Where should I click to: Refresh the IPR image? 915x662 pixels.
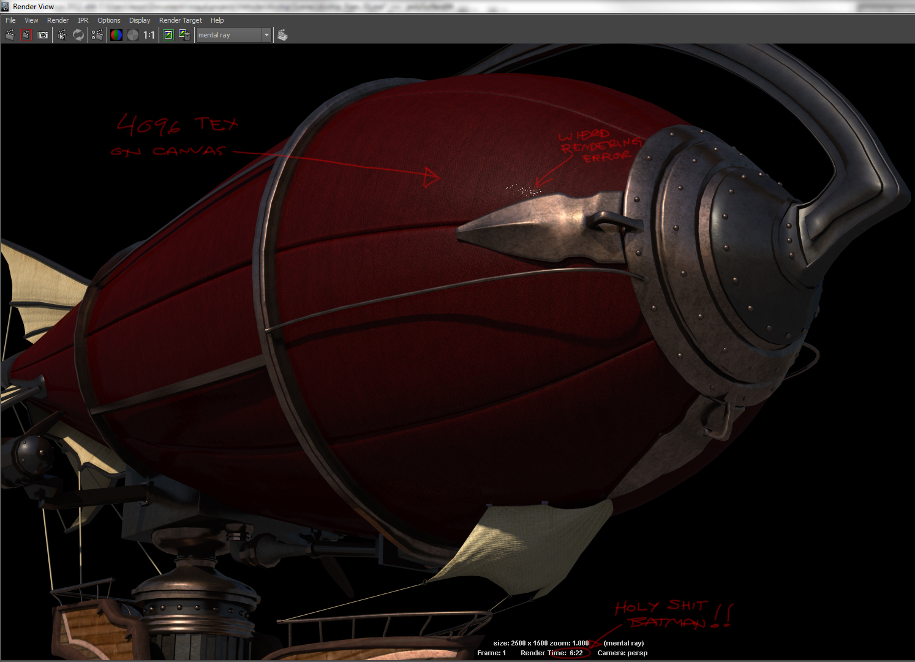78,35
